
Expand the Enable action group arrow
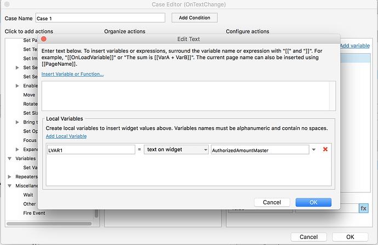pos(18,86)
